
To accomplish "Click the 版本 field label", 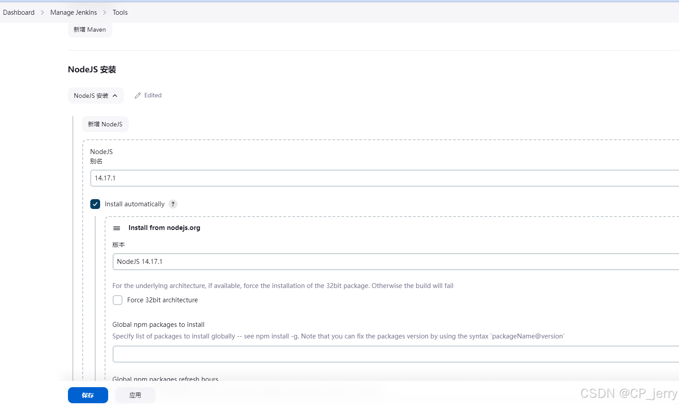I will pyautogui.click(x=118, y=245).
